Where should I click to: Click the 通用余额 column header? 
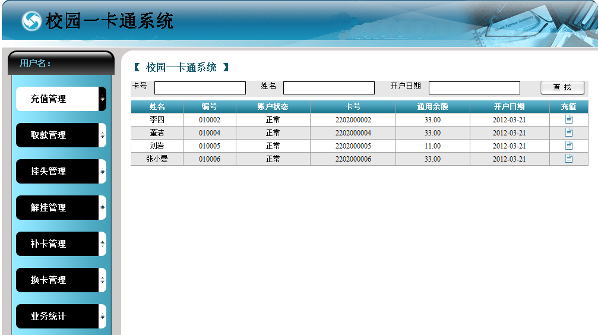(x=432, y=106)
